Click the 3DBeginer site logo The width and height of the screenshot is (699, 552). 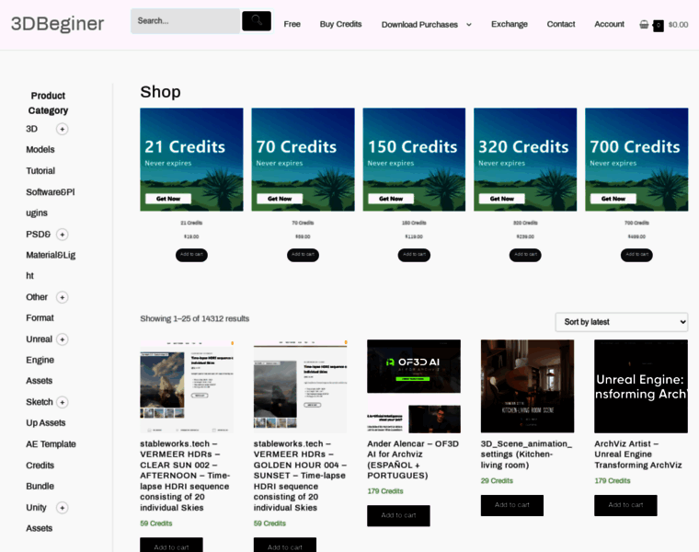(x=58, y=24)
